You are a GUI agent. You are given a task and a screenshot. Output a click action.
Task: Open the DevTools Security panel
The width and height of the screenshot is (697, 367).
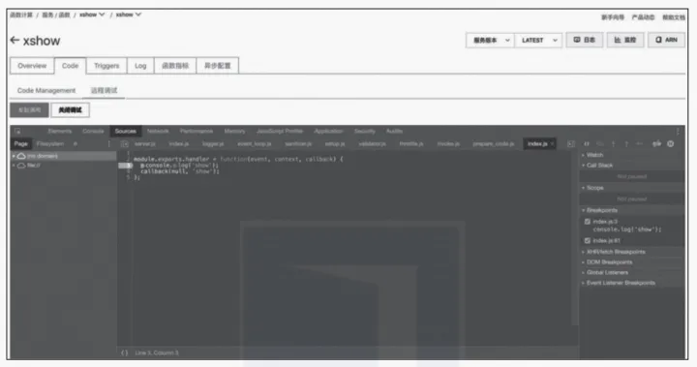pos(365,132)
